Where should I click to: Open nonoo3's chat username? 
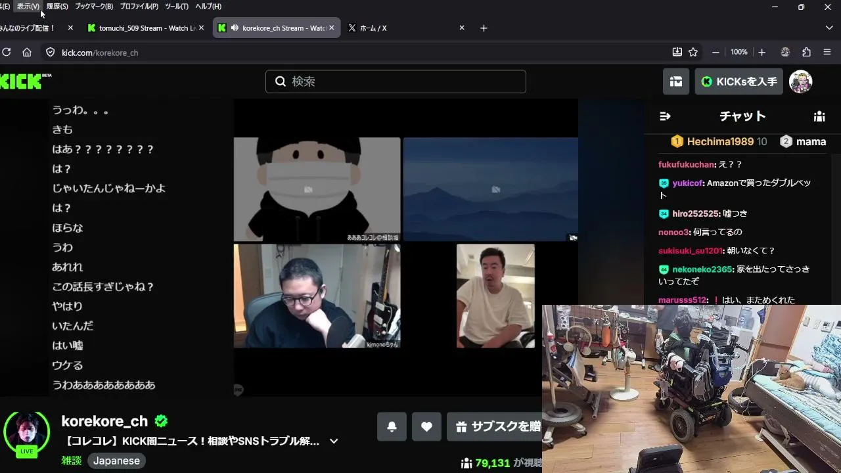click(x=673, y=232)
